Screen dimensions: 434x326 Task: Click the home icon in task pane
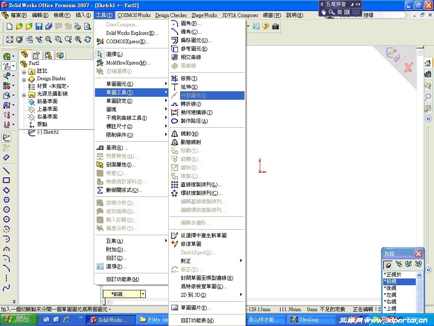(428, 63)
